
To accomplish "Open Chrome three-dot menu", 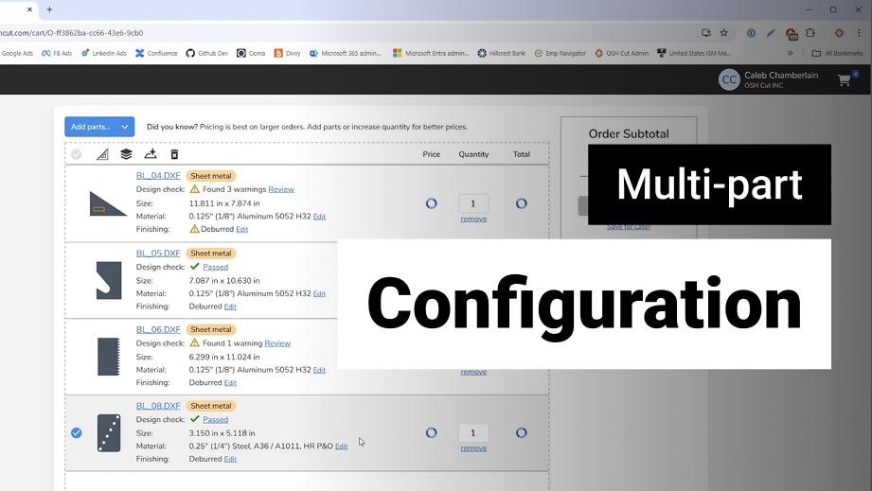I will [859, 33].
